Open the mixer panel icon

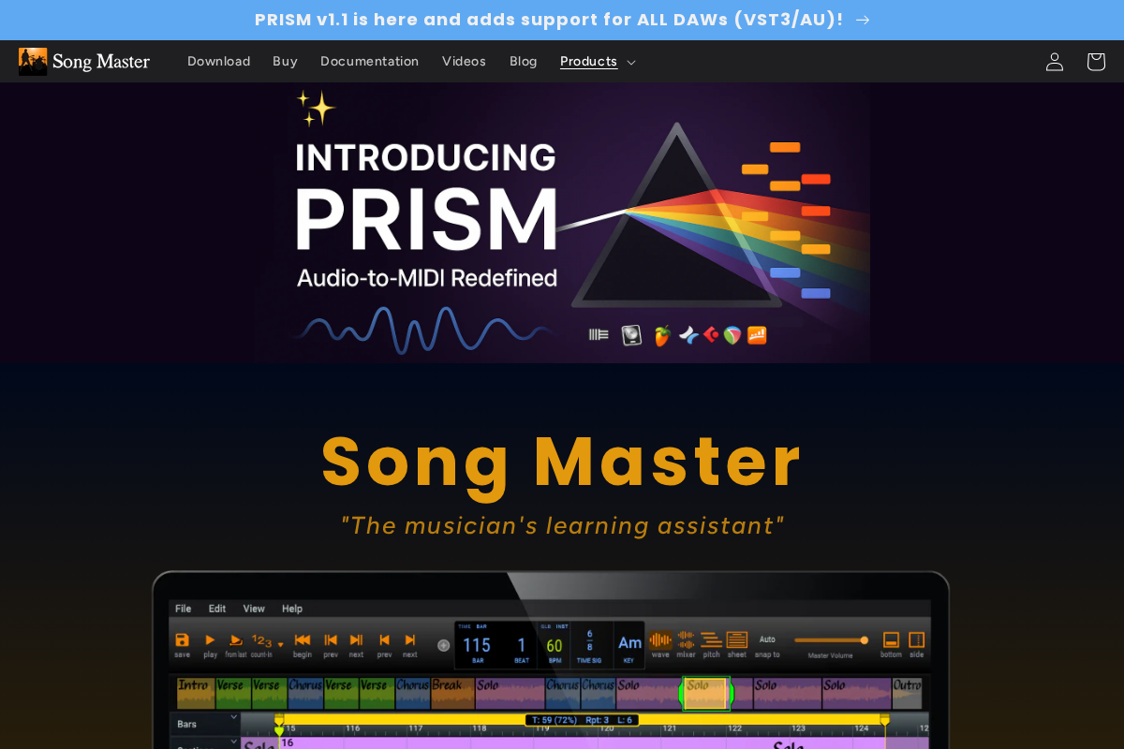[x=686, y=640]
